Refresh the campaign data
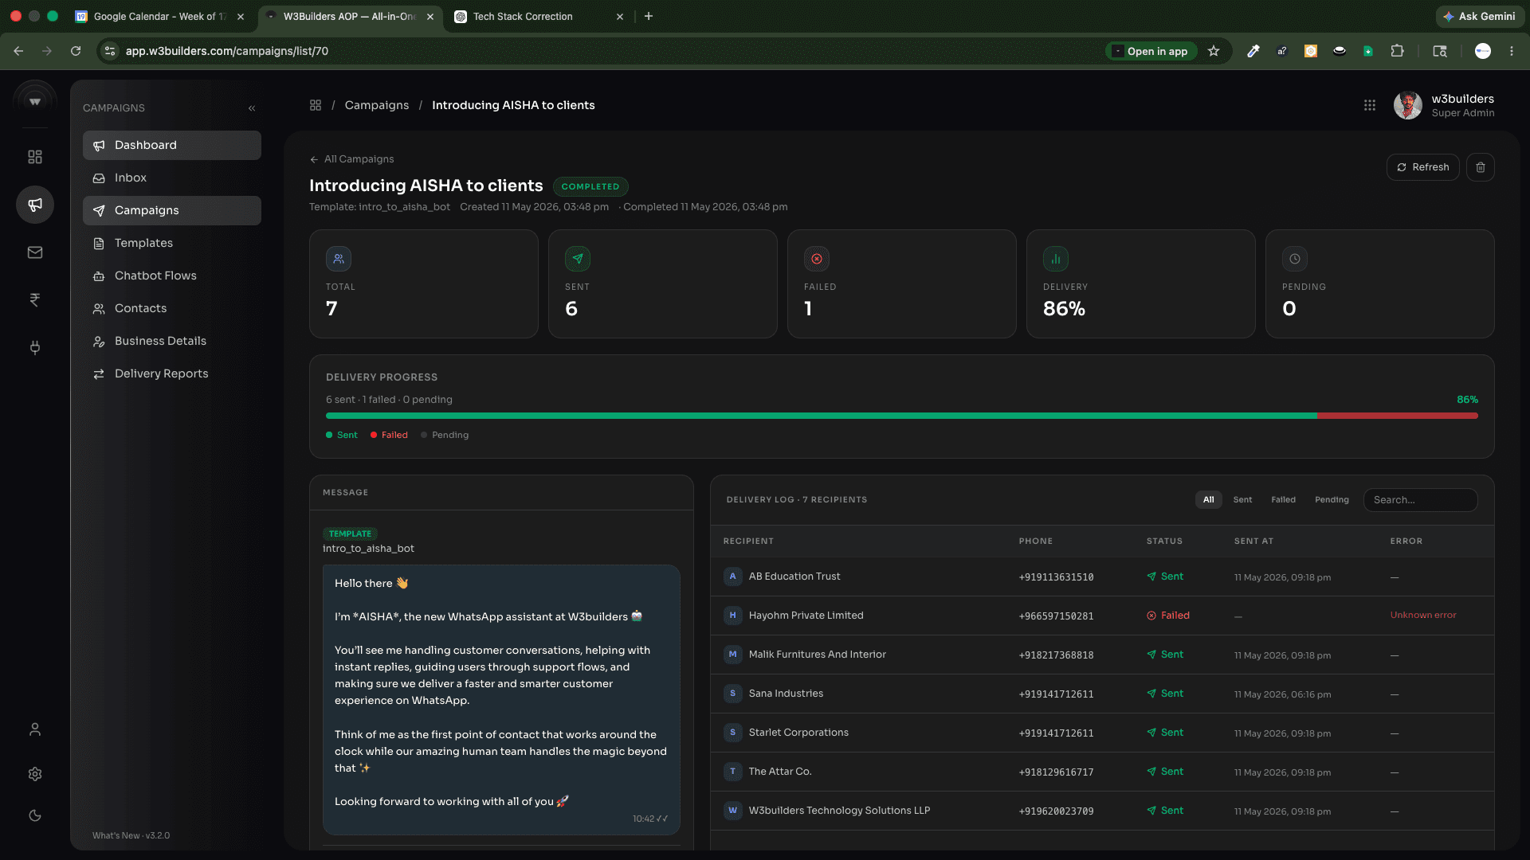 click(x=1423, y=167)
